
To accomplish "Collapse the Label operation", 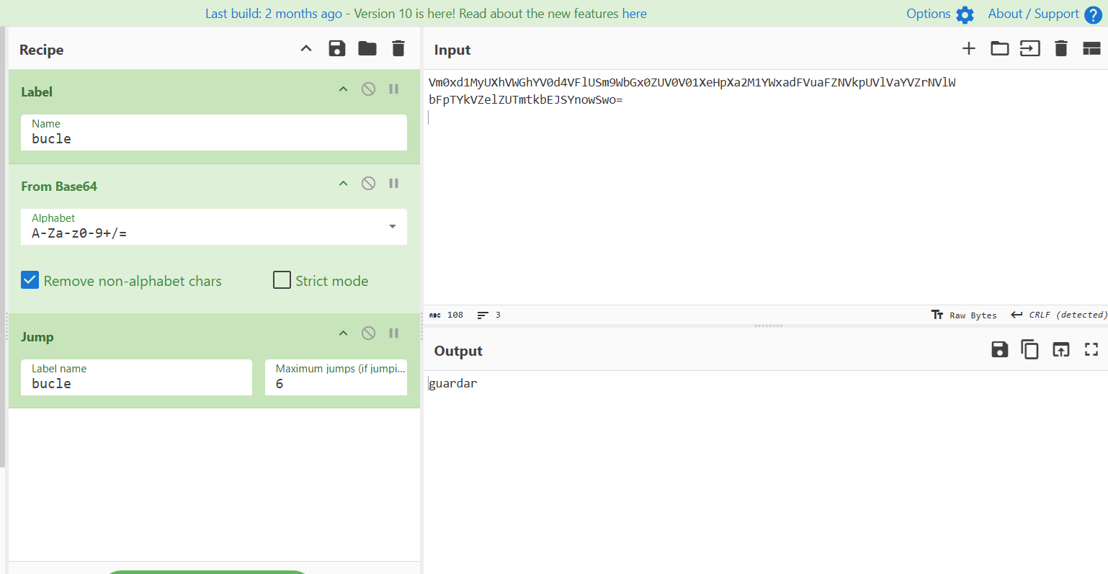I will point(344,89).
